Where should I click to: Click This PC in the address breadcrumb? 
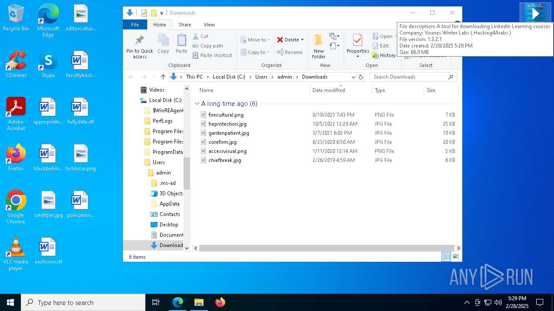pos(194,77)
